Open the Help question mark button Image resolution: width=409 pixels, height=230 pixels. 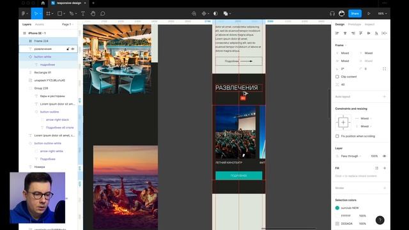tap(380, 220)
